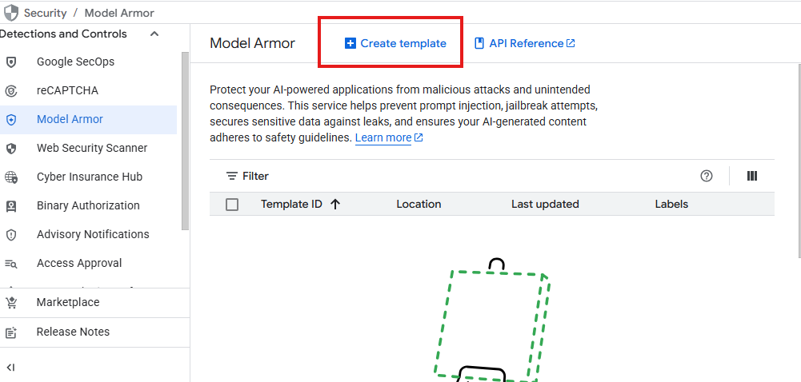Click the Model Armor page heading
The width and height of the screenshot is (801, 382).
pyautogui.click(x=252, y=43)
